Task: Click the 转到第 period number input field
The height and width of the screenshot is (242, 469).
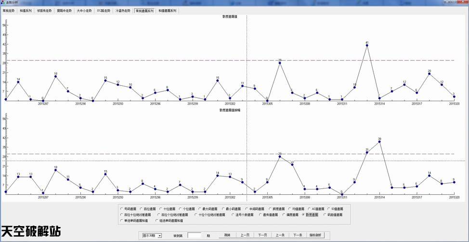Action: [194, 235]
